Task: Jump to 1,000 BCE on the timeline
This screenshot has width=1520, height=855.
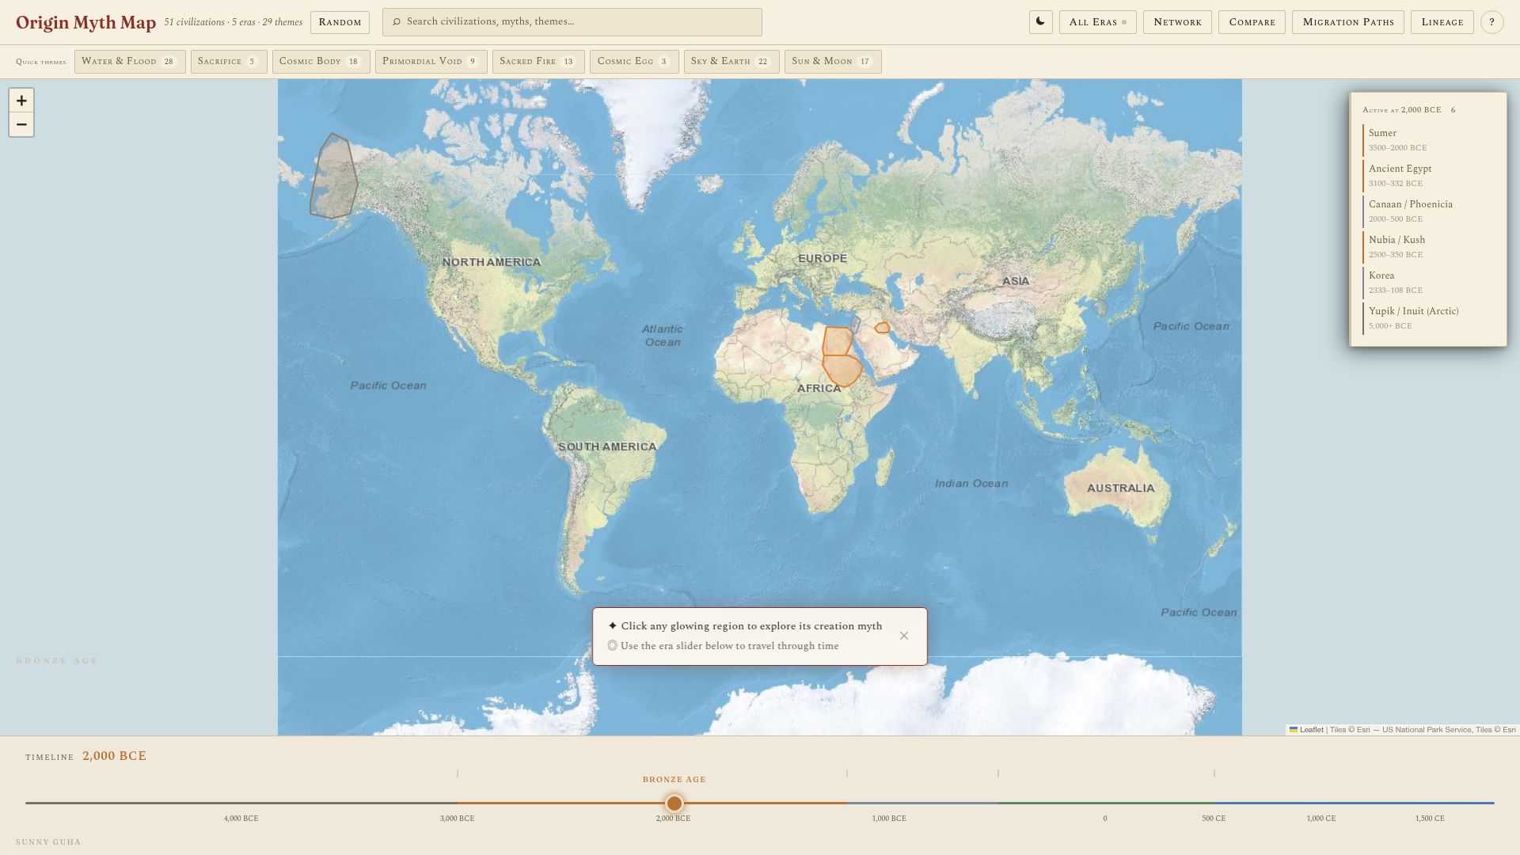Action: point(889,819)
